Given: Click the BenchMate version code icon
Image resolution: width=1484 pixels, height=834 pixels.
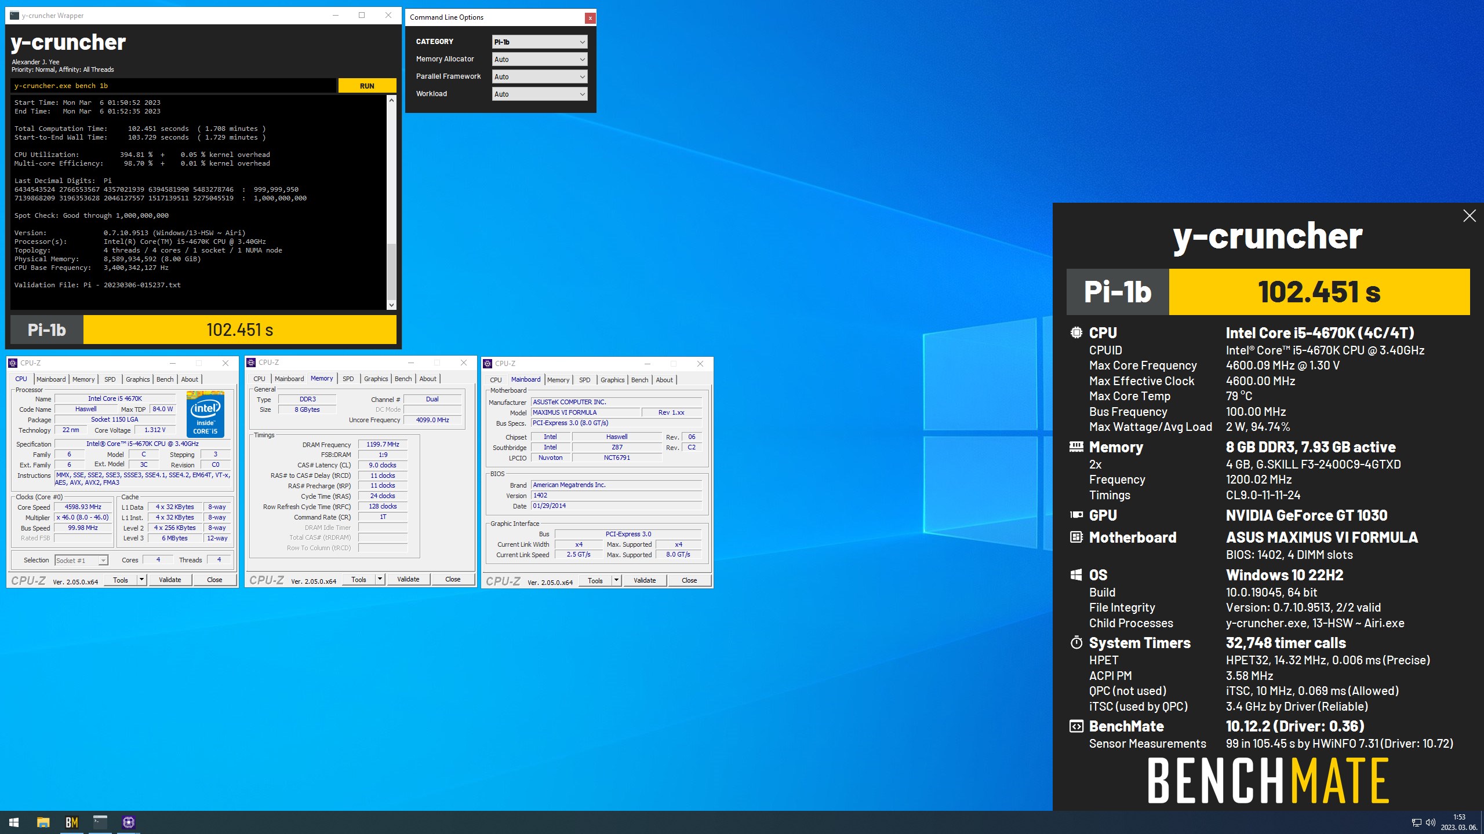Looking at the screenshot, I should (1076, 726).
